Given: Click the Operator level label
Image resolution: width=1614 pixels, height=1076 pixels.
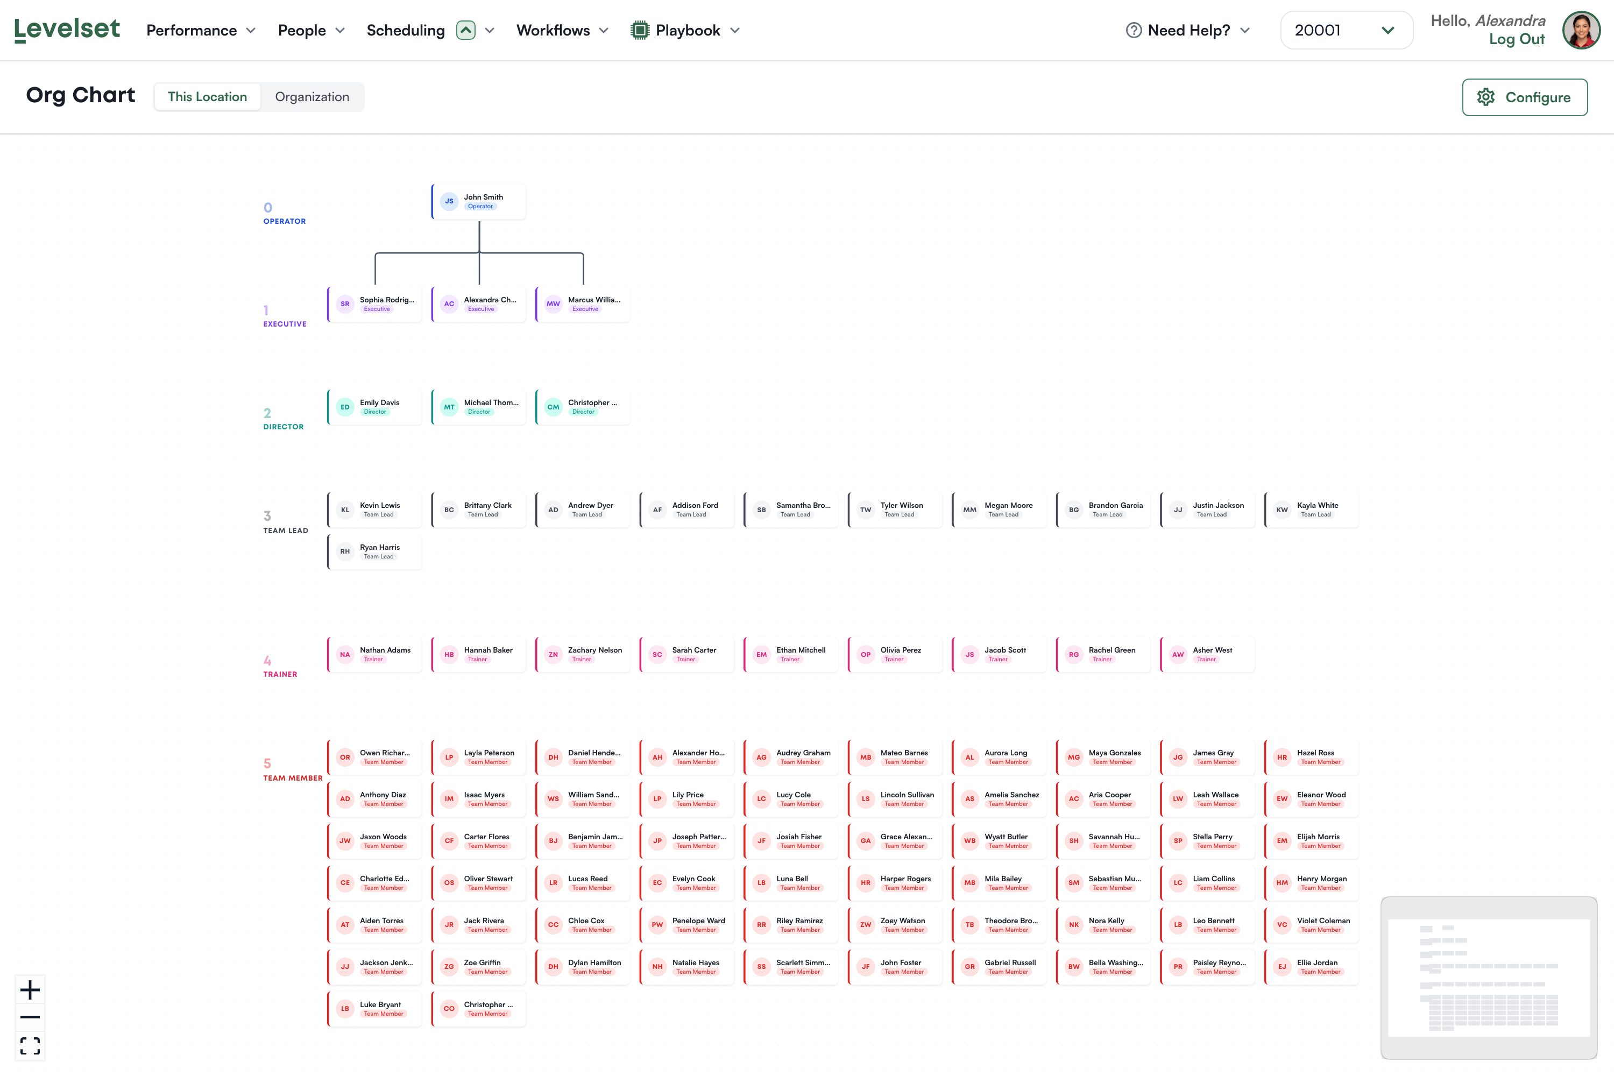Looking at the screenshot, I should 285,221.
